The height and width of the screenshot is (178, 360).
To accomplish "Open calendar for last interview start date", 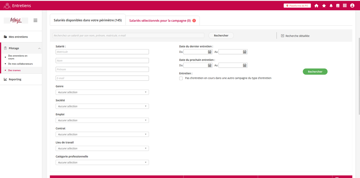I will click(210, 52).
